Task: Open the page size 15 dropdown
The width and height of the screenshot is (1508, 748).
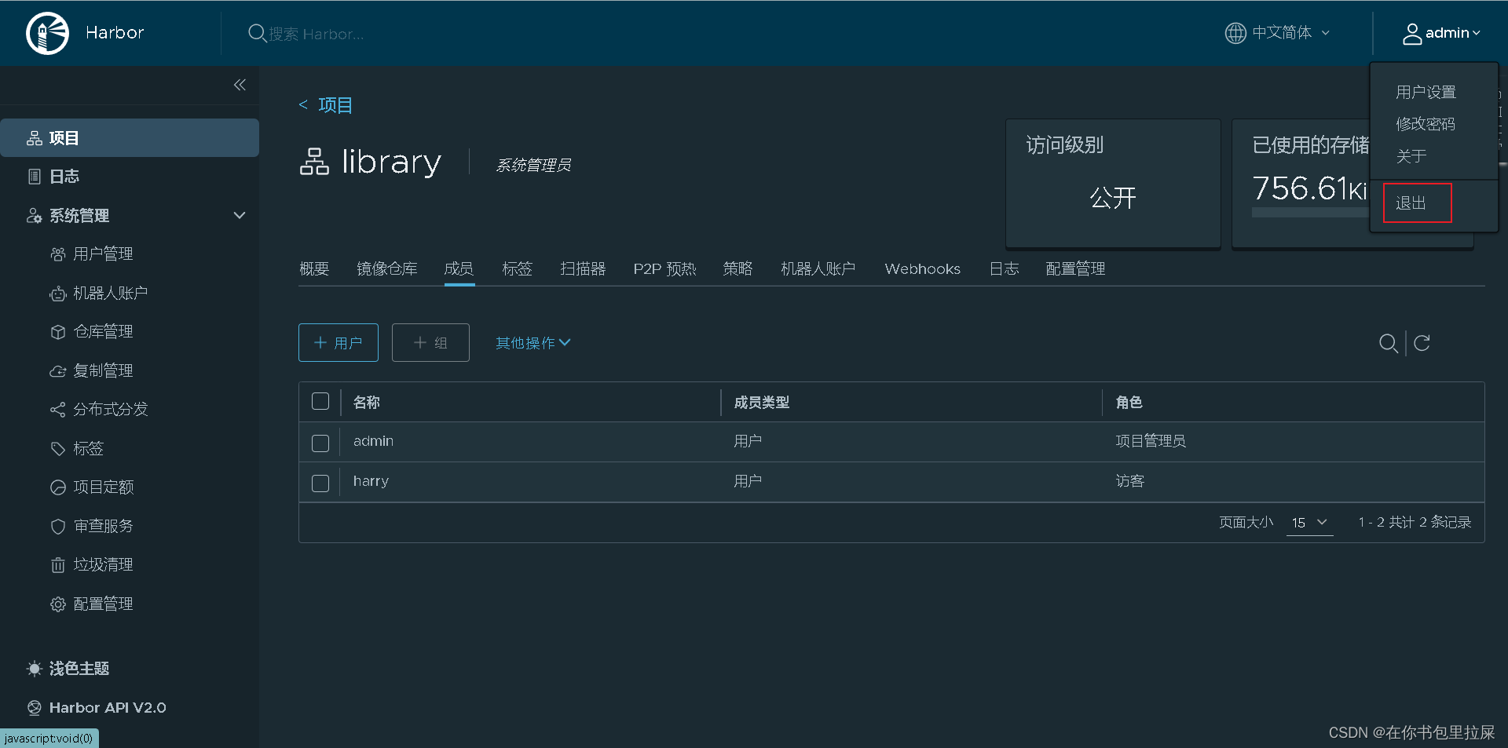Action: click(x=1309, y=523)
